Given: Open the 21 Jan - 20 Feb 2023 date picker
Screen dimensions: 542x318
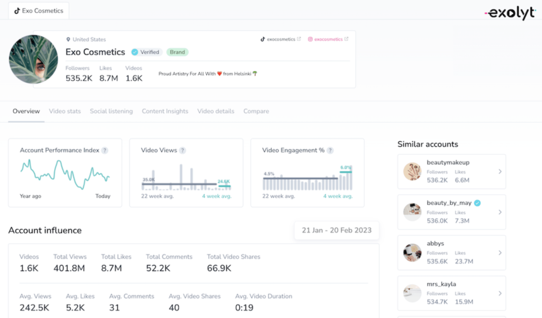Looking at the screenshot, I should [337, 230].
